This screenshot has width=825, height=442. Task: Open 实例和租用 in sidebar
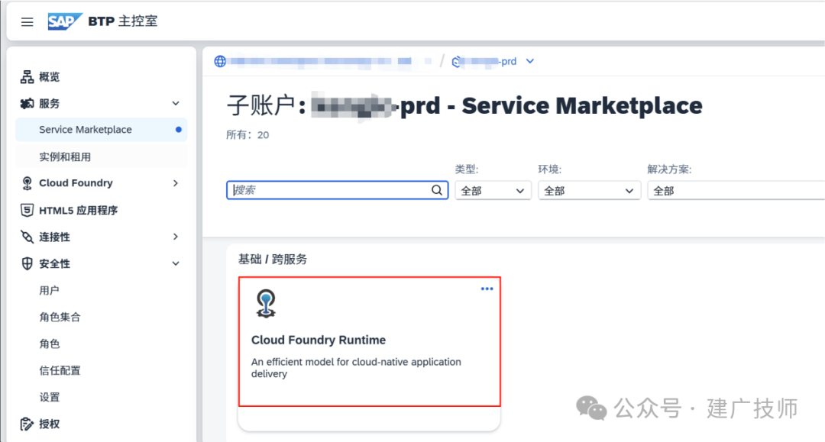point(102,156)
